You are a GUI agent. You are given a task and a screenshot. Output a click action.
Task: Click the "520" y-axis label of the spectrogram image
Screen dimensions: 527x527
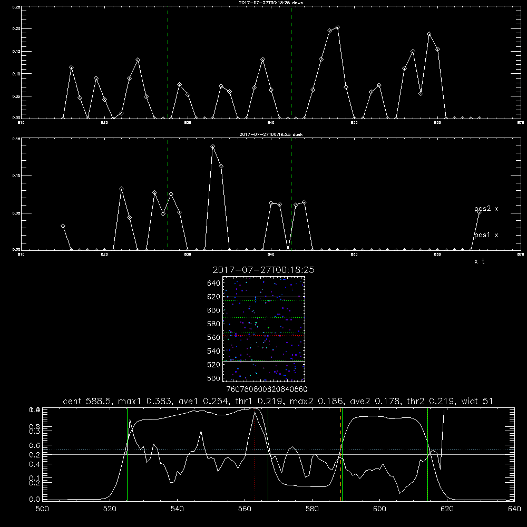214,365
